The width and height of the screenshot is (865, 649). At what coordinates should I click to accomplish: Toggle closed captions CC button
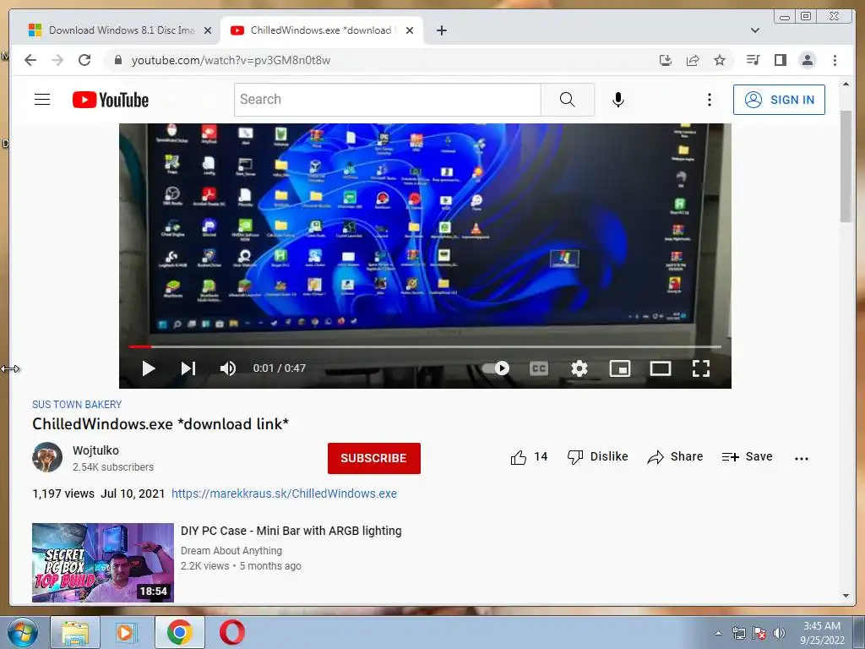pos(539,368)
